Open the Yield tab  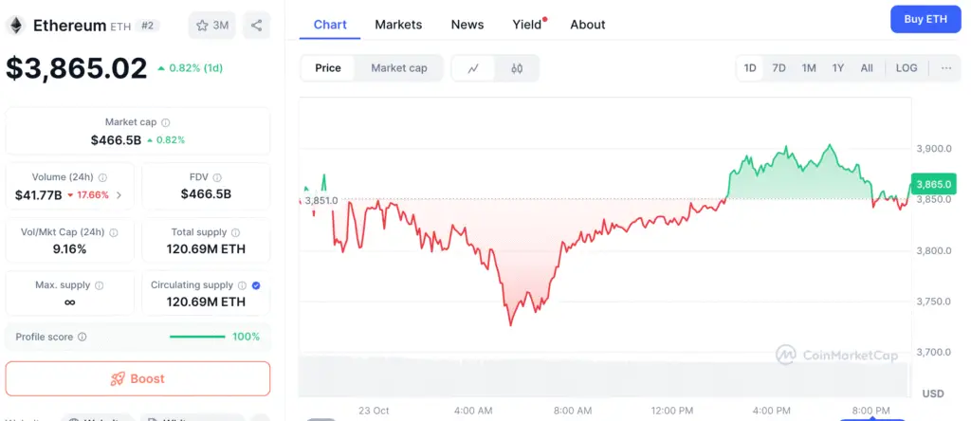coord(526,25)
